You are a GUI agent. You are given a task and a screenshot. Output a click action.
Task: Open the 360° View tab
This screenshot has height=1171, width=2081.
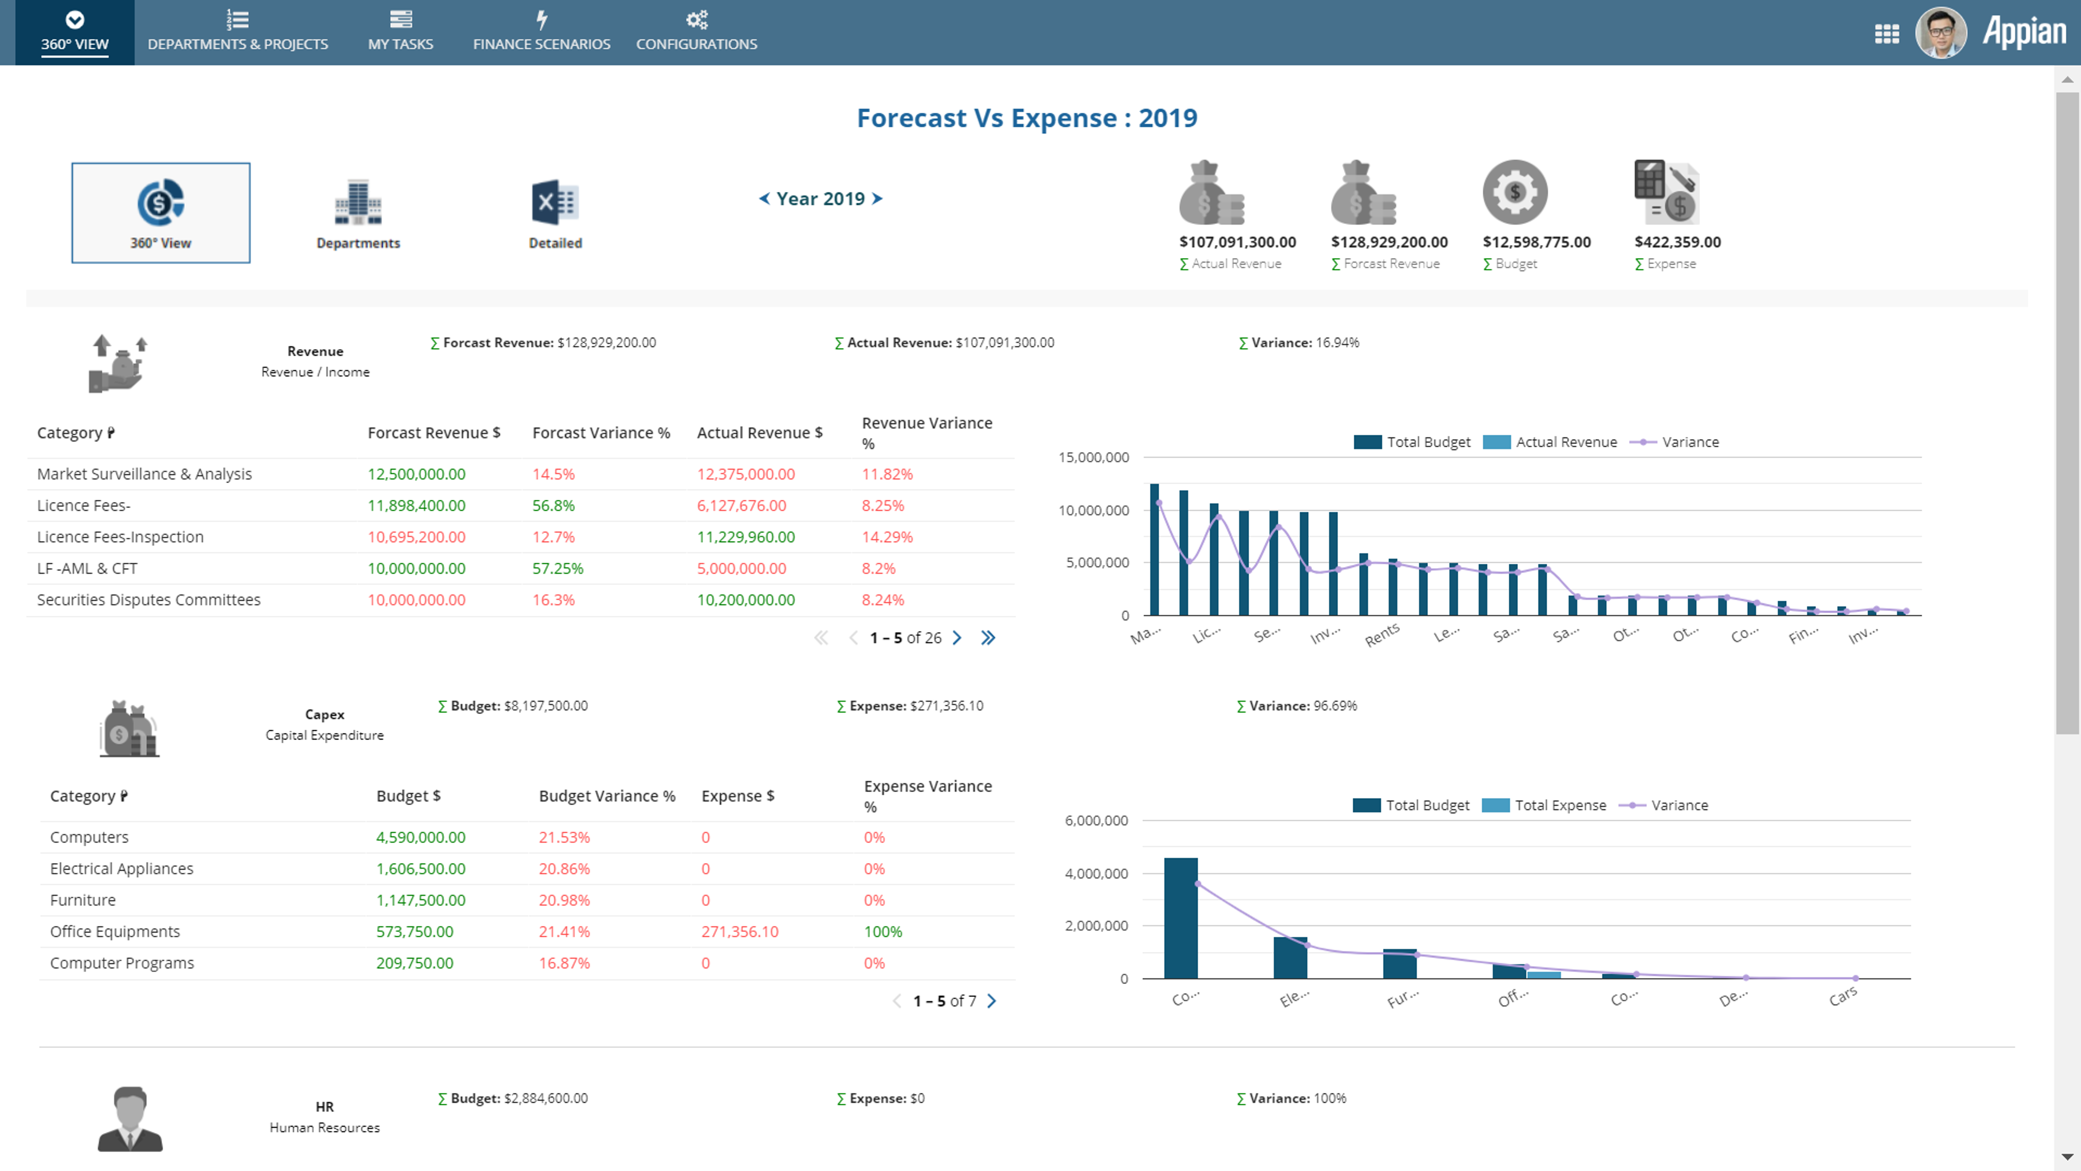(x=74, y=33)
